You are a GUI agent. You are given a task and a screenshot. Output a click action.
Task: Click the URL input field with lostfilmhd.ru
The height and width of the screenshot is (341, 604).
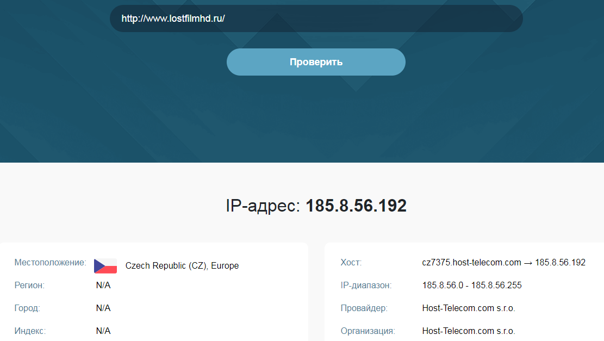pos(315,18)
